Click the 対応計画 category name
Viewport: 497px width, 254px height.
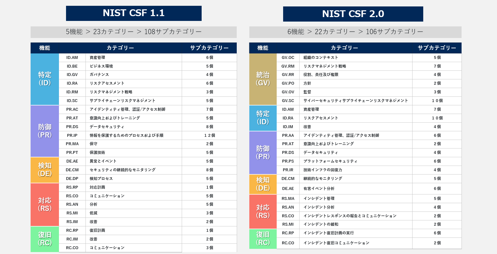[97, 187]
